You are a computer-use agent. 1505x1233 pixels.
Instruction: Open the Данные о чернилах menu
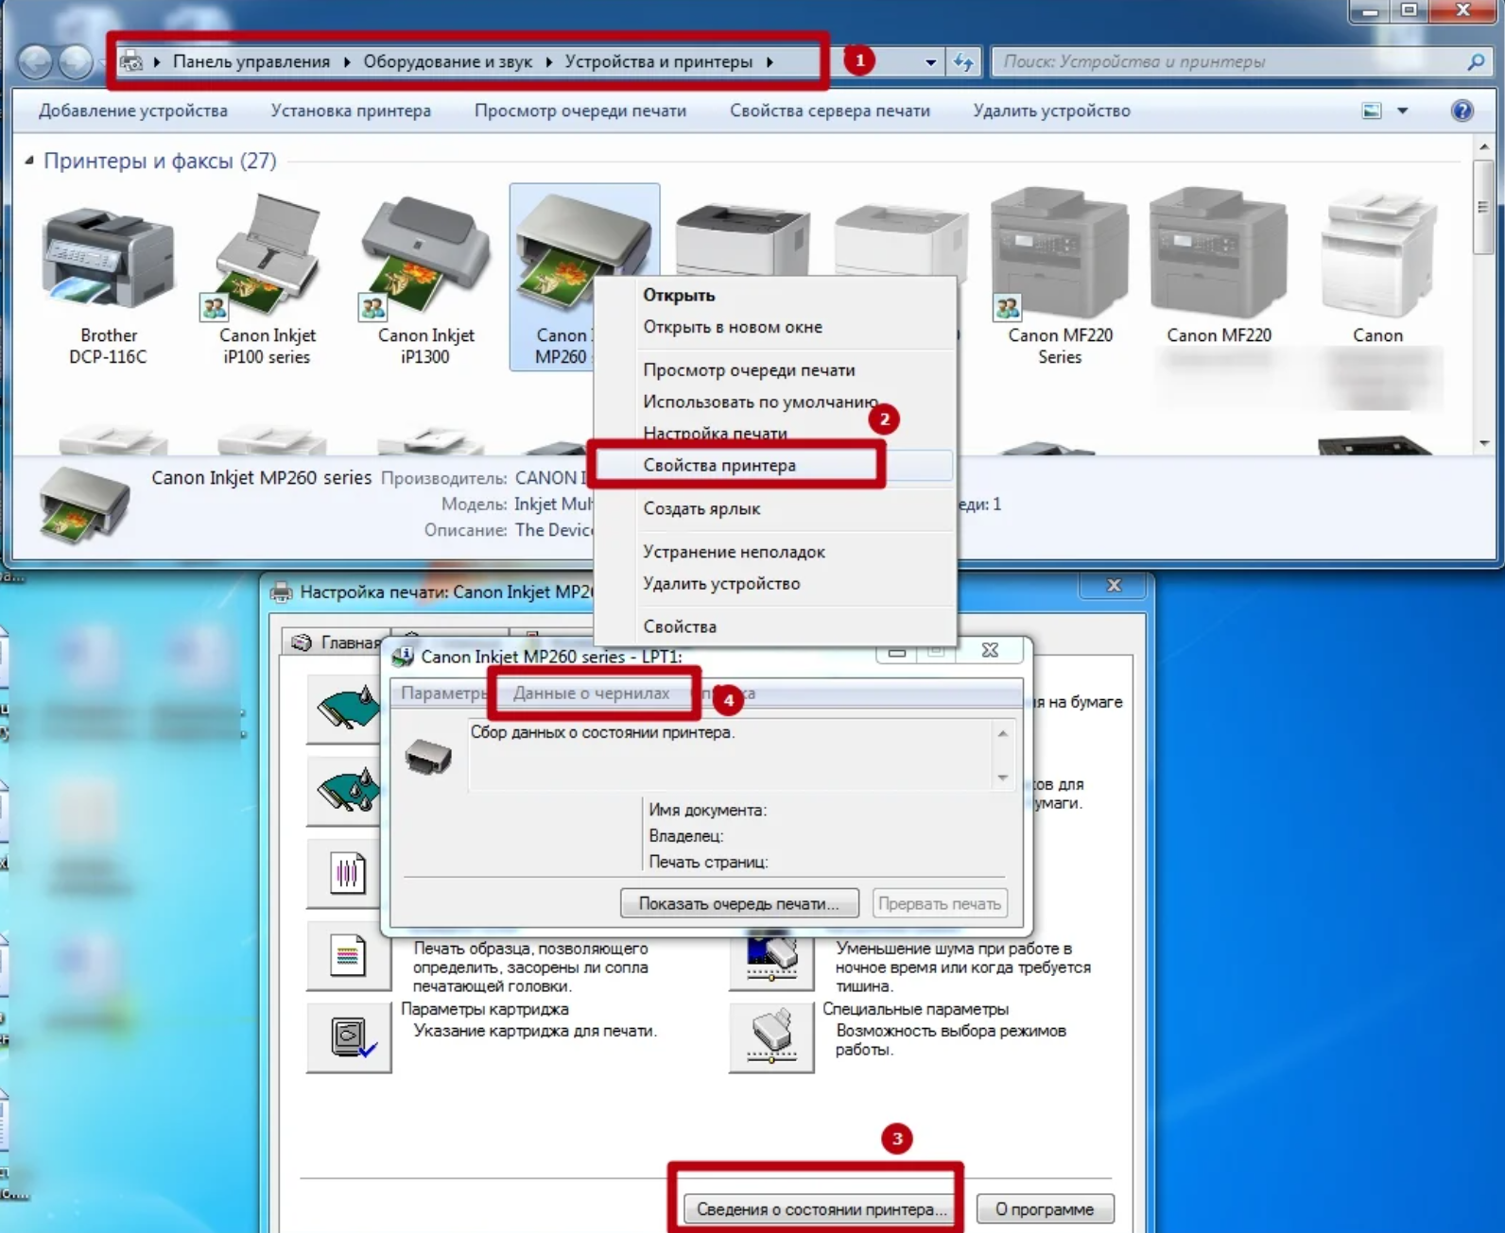[x=591, y=693]
